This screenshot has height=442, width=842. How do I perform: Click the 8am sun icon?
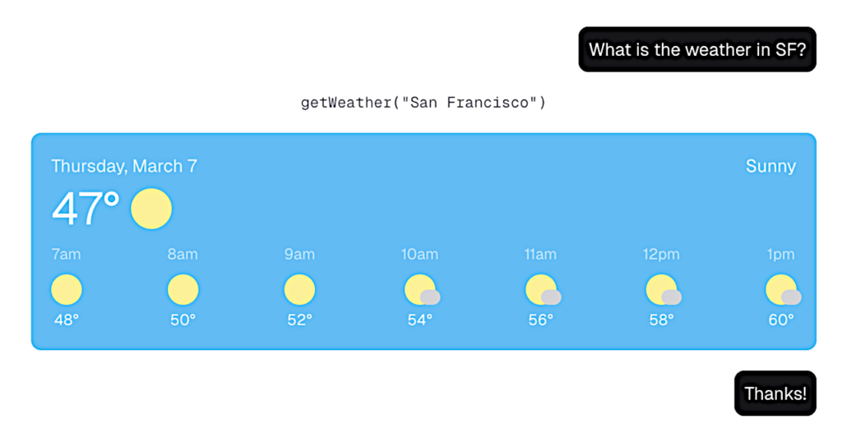point(183,290)
